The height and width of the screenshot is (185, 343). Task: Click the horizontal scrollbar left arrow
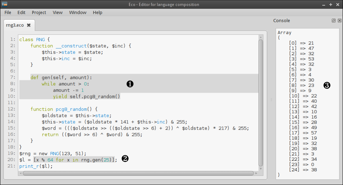[x=21, y=173]
